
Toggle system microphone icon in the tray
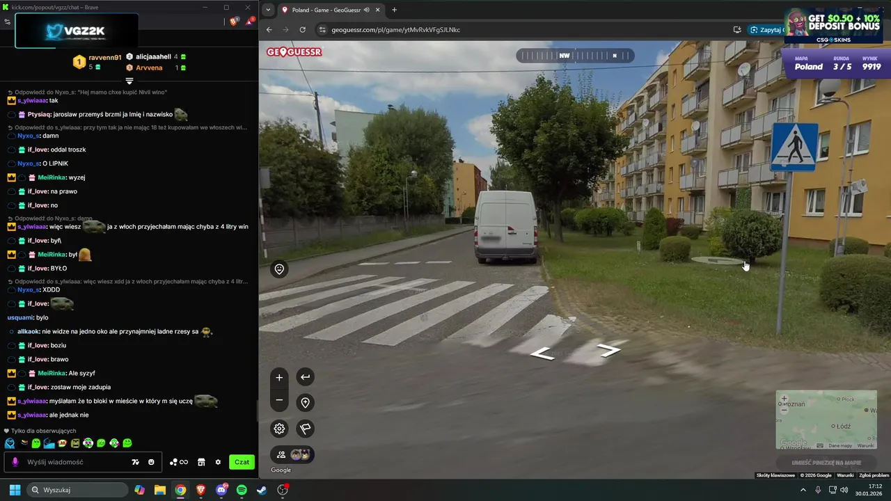tap(818, 490)
